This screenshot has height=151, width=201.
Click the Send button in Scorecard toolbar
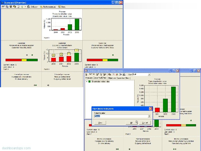[x=62, y=7]
